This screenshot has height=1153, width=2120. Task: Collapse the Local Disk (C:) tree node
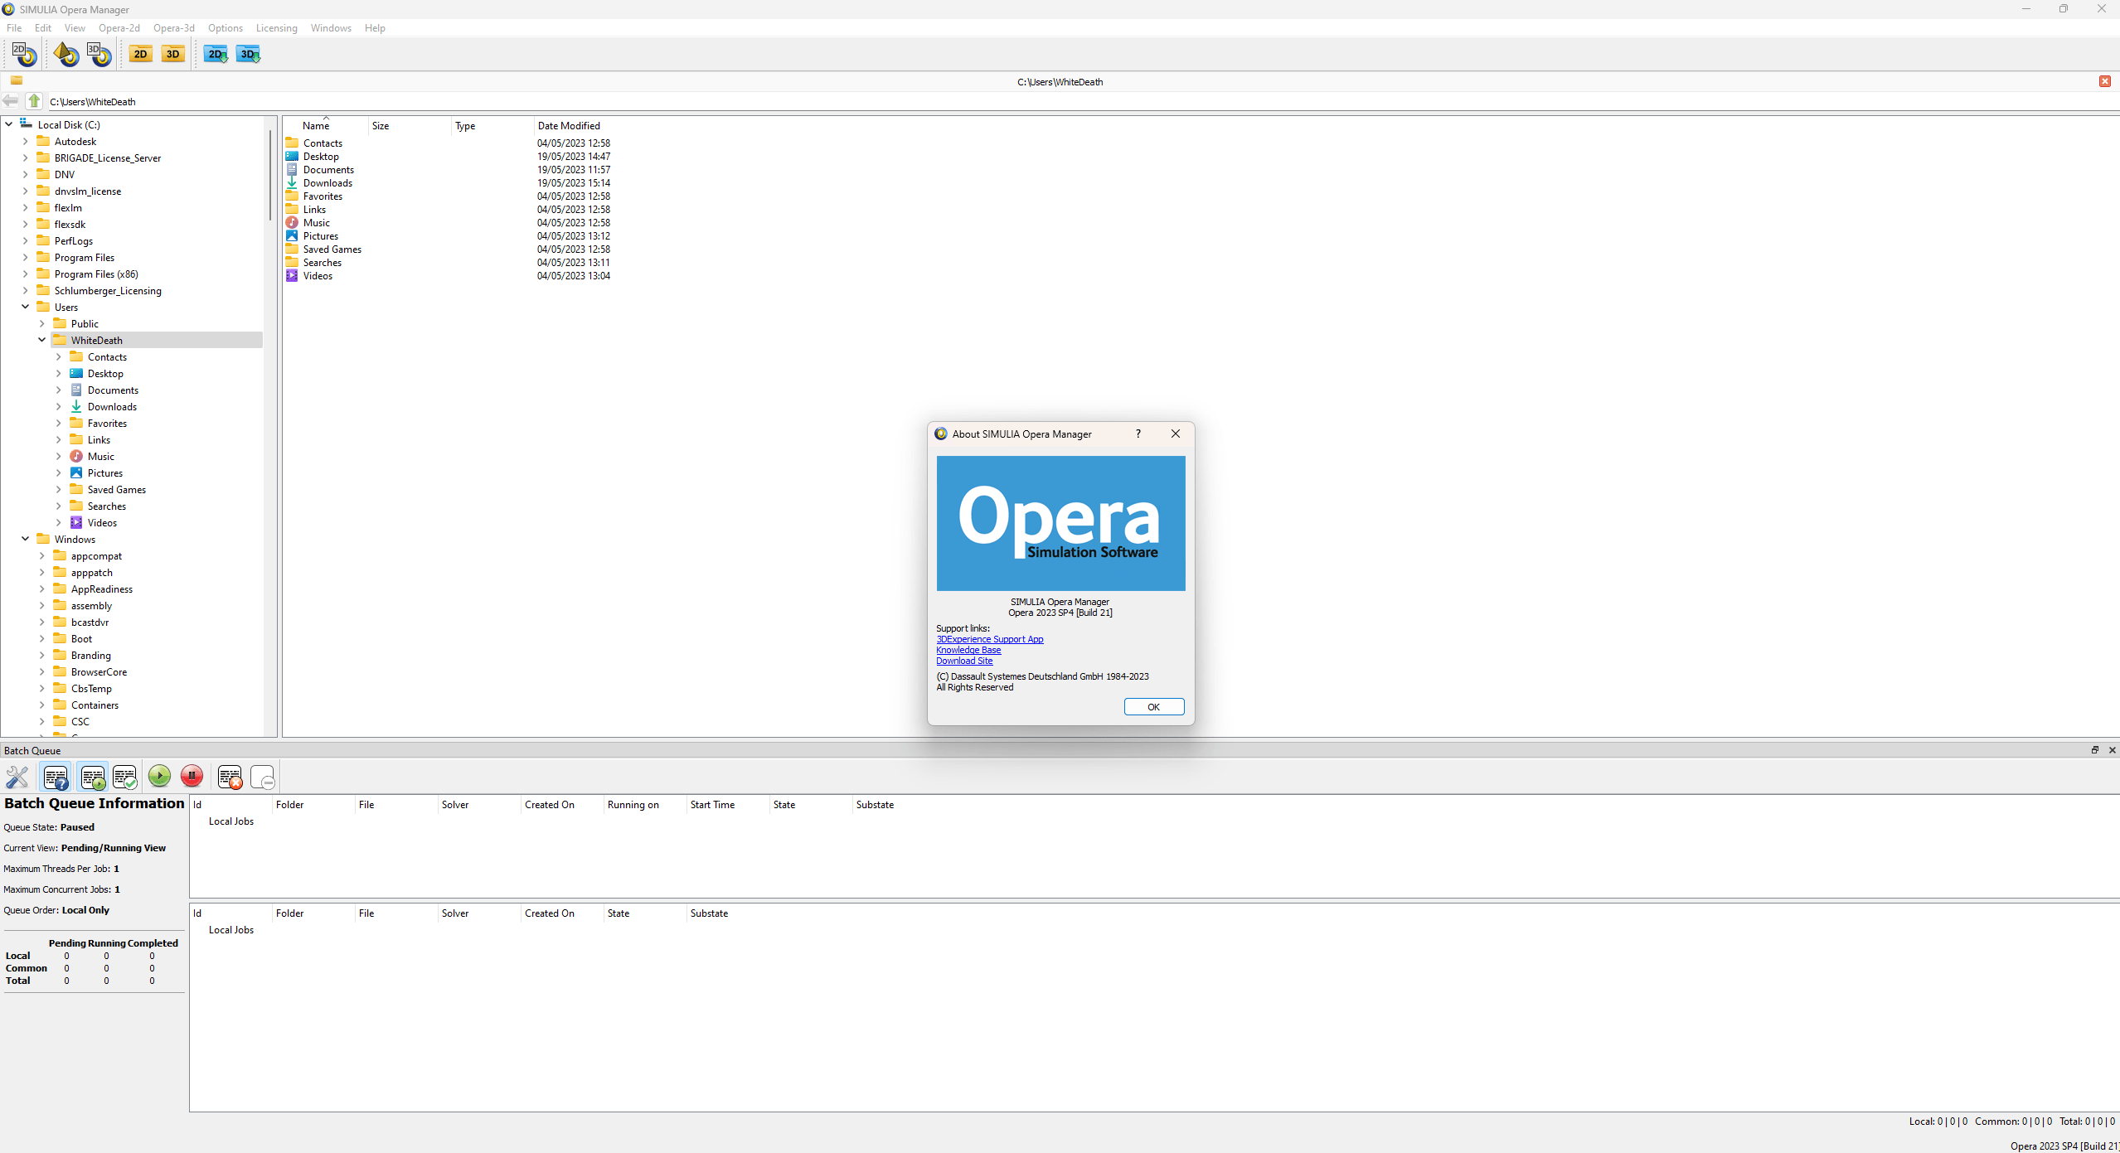(x=9, y=124)
